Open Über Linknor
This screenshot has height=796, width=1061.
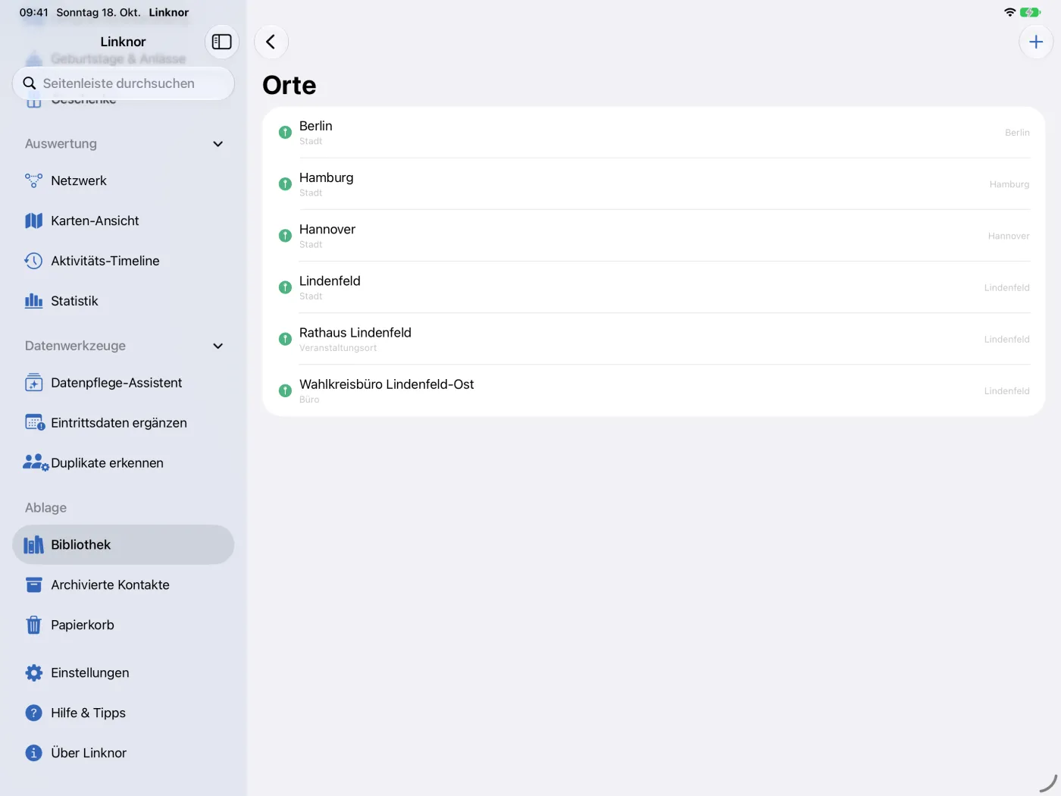[124, 753]
